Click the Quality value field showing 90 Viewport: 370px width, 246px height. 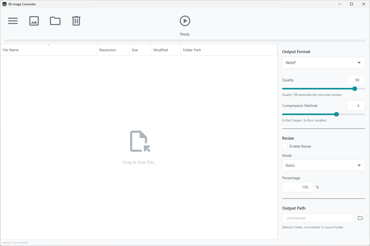pos(356,80)
